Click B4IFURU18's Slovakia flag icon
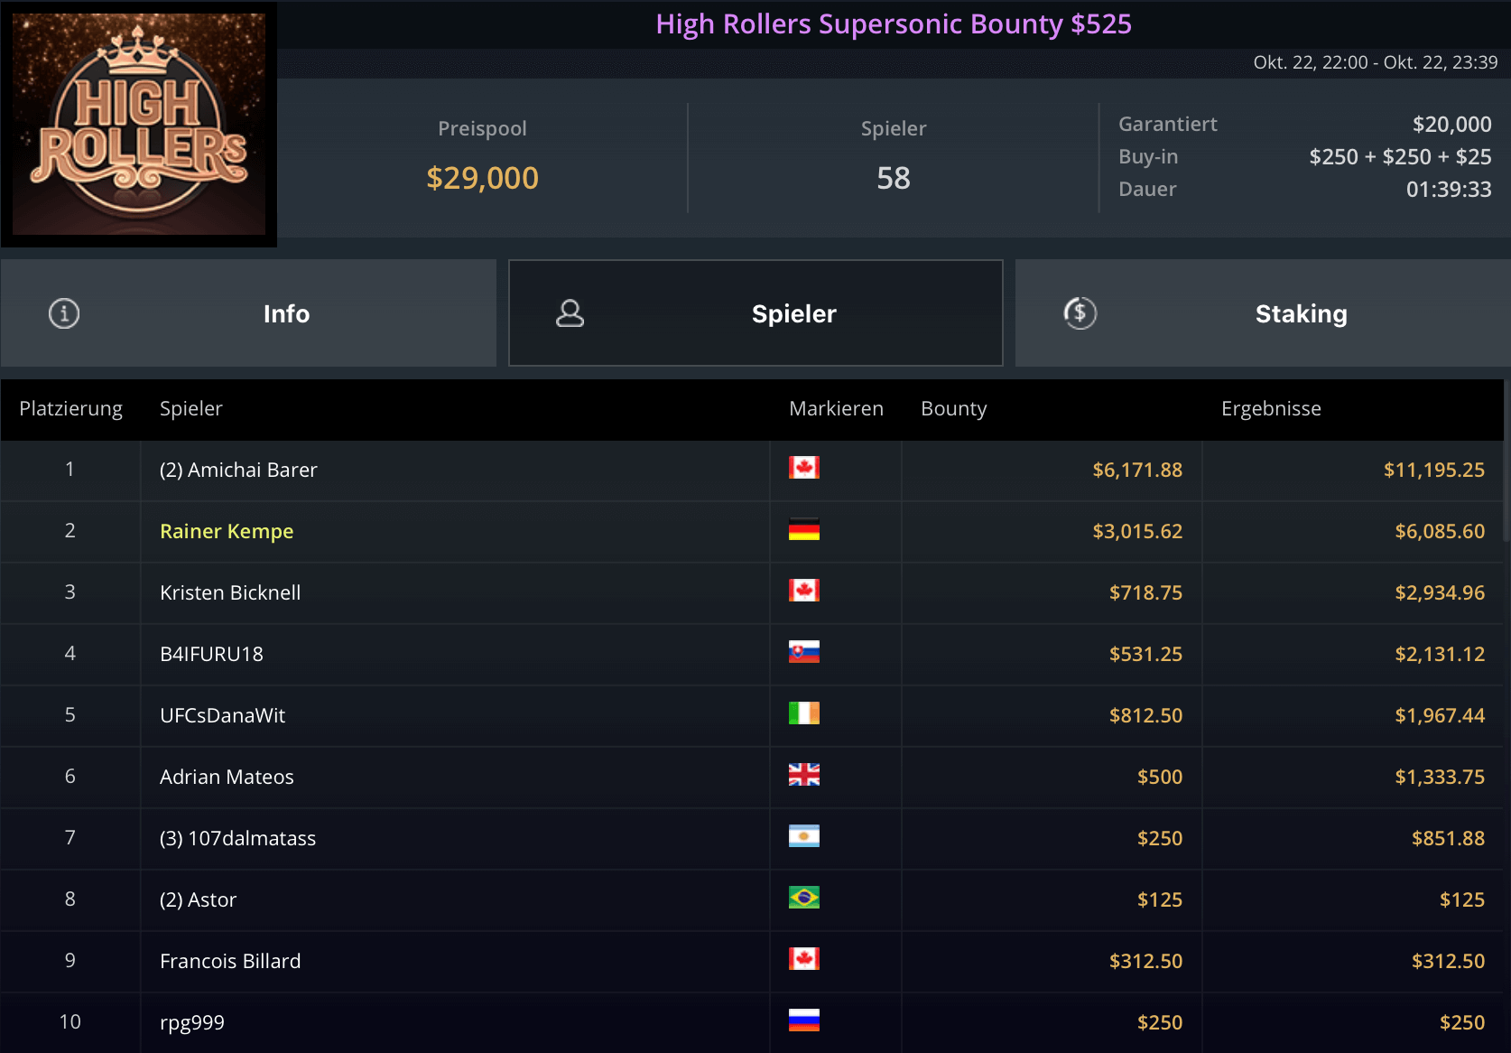The height and width of the screenshot is (1053, 1511). (803, 652)
